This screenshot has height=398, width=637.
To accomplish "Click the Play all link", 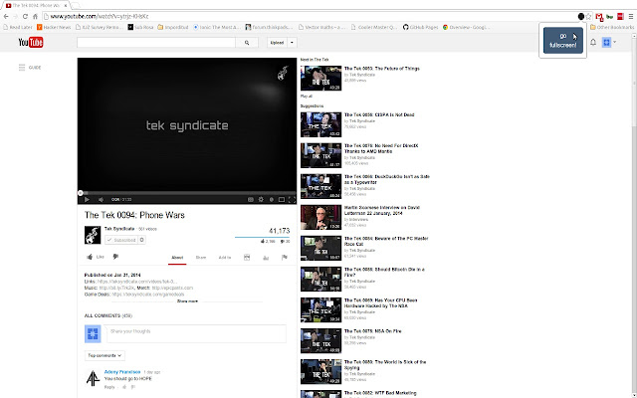I will [x=307, y=97].
